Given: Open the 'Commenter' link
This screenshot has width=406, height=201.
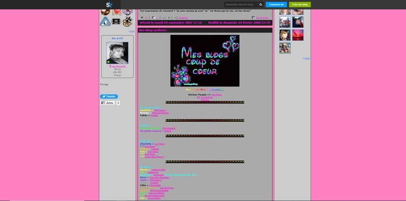Looking at the screenshot, I should click(x=262, y=18).
